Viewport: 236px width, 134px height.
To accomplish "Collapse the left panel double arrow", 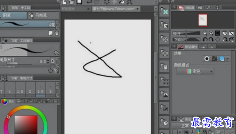I will point(58,1).
